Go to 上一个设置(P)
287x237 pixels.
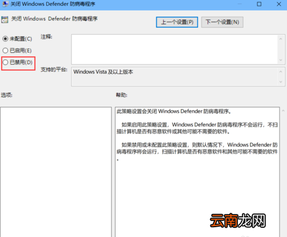(177, 22)
